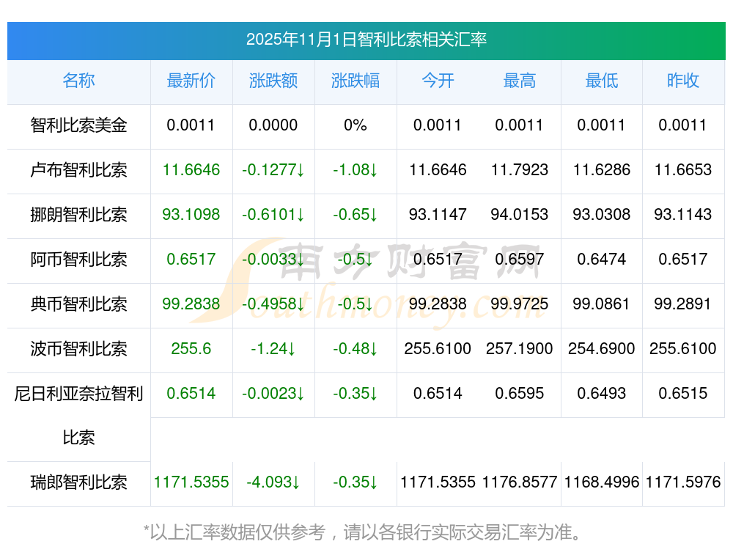733x555 pixels.
Task: Click the 257.1900 highest price cell
Action: coord(520,348)
